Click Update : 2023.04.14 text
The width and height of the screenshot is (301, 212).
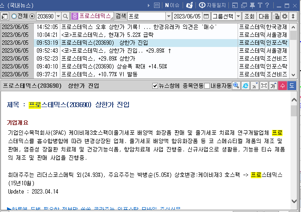[33, 191]
